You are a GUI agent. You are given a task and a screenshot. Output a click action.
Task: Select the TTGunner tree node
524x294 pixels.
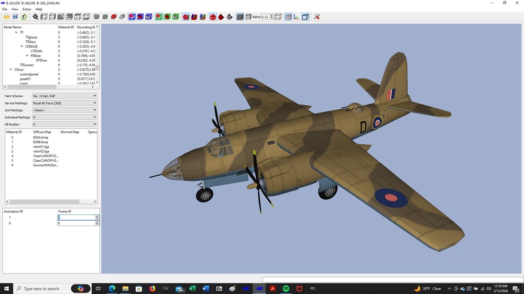point(27,65)
